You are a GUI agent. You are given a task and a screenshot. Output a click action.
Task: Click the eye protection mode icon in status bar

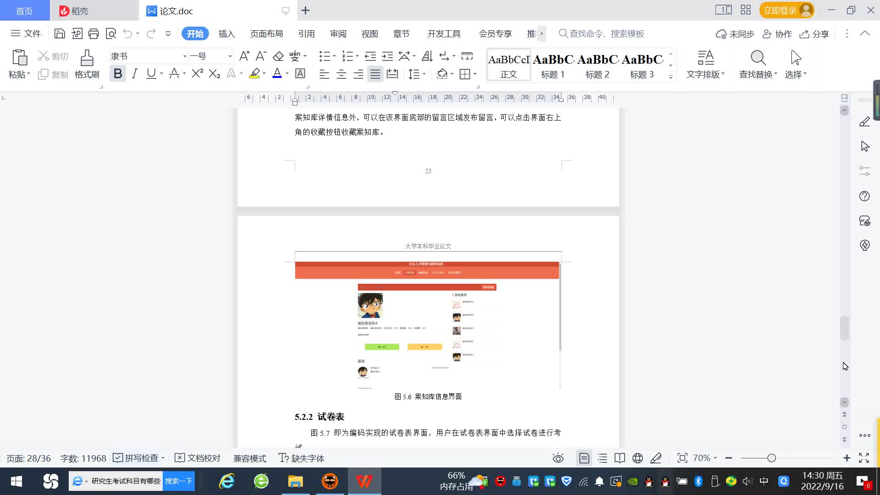click(x=558, y=458)
